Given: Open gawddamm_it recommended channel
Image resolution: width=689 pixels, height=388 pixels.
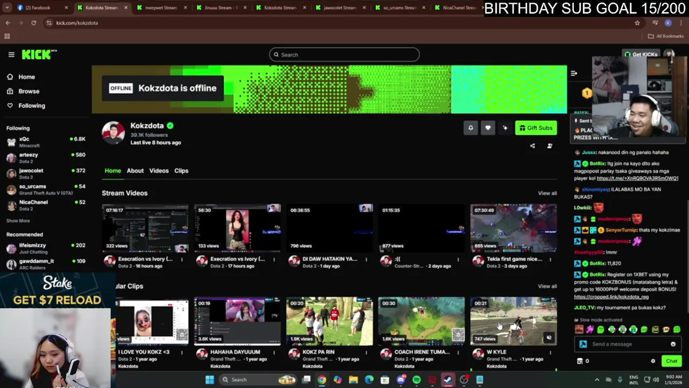Looking at the screenshot, I should point(46,264).
